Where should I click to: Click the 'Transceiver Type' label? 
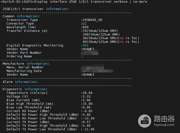(22, 20)
